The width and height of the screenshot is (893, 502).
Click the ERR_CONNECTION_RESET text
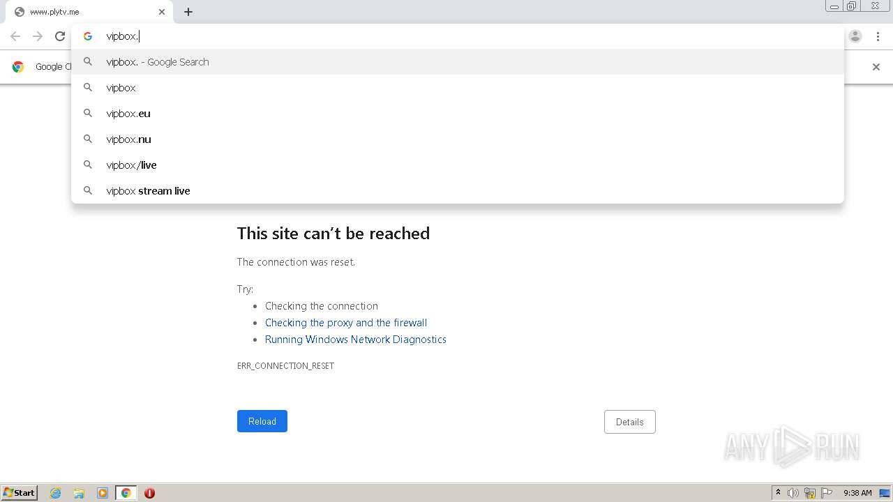[285, 365]
